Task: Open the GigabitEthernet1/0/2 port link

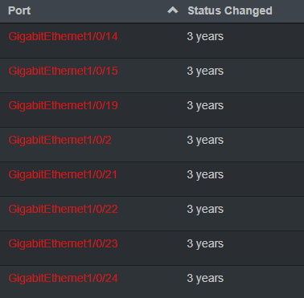Action: coord(60,140)
